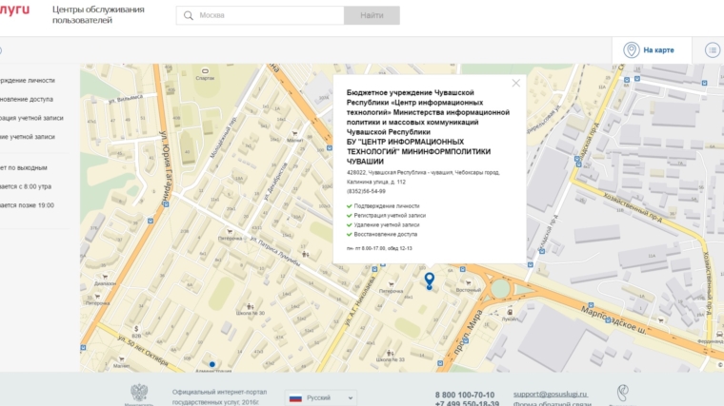Select filter Регистрация учетной записи in sidebar
The width and height of the screenshot is (724, 406).
pos(31,118)
